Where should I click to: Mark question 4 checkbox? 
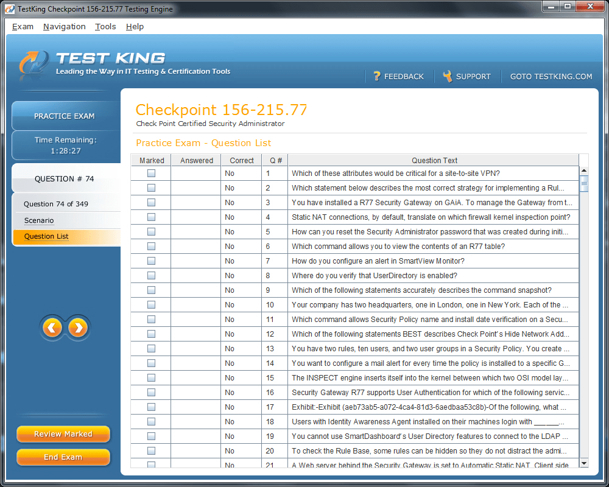tap(152, 217)
